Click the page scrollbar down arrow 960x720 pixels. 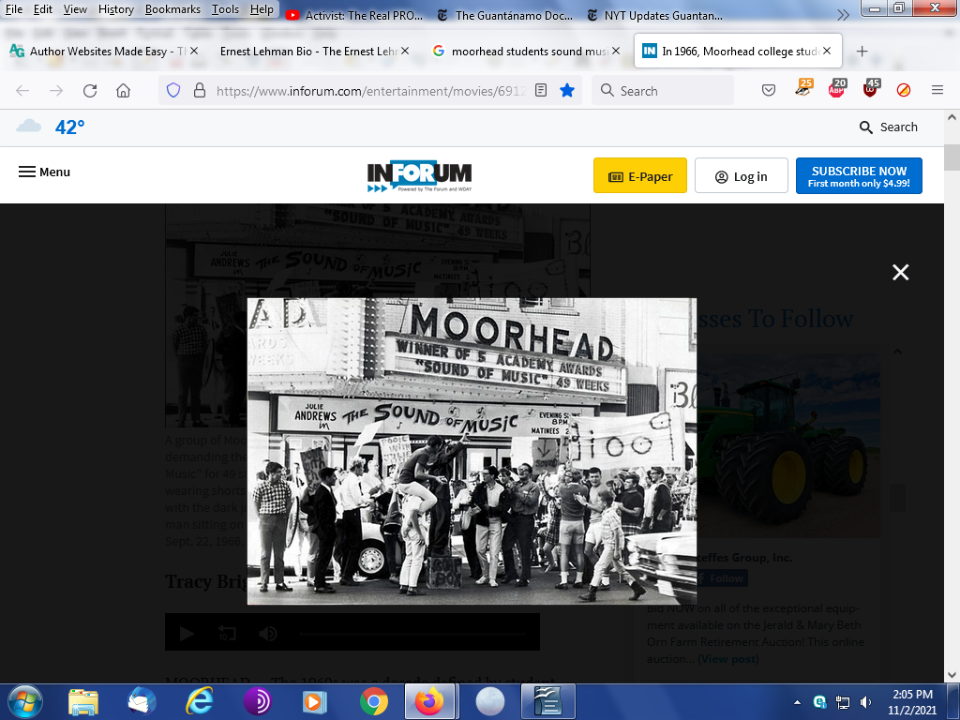(952, 675)
